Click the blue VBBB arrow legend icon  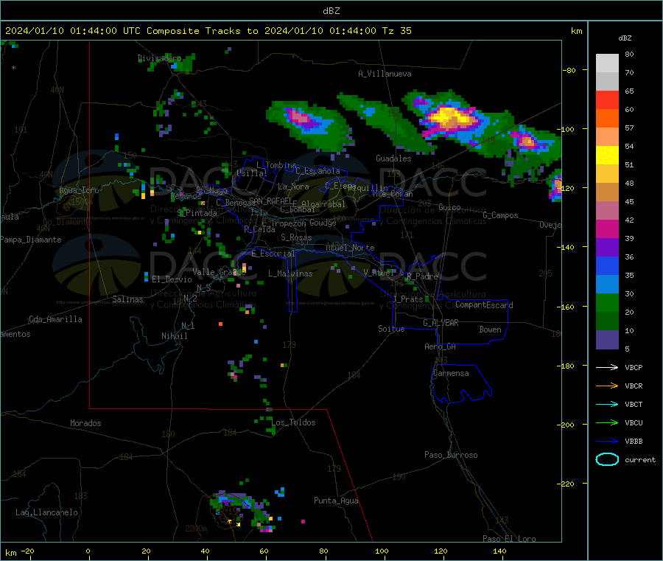[607, 441]
